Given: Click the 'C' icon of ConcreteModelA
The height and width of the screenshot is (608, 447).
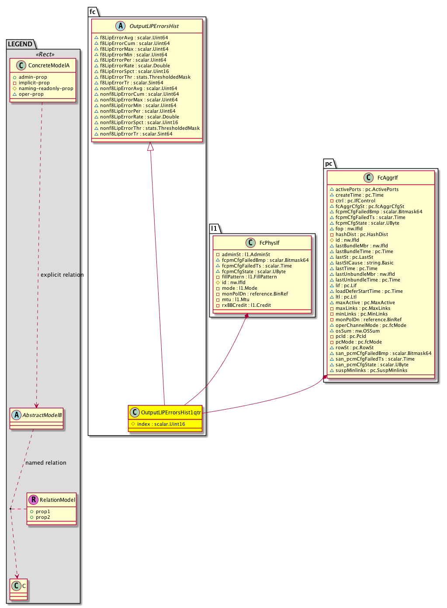Looking at the screenshot, I should coord(21,66).
